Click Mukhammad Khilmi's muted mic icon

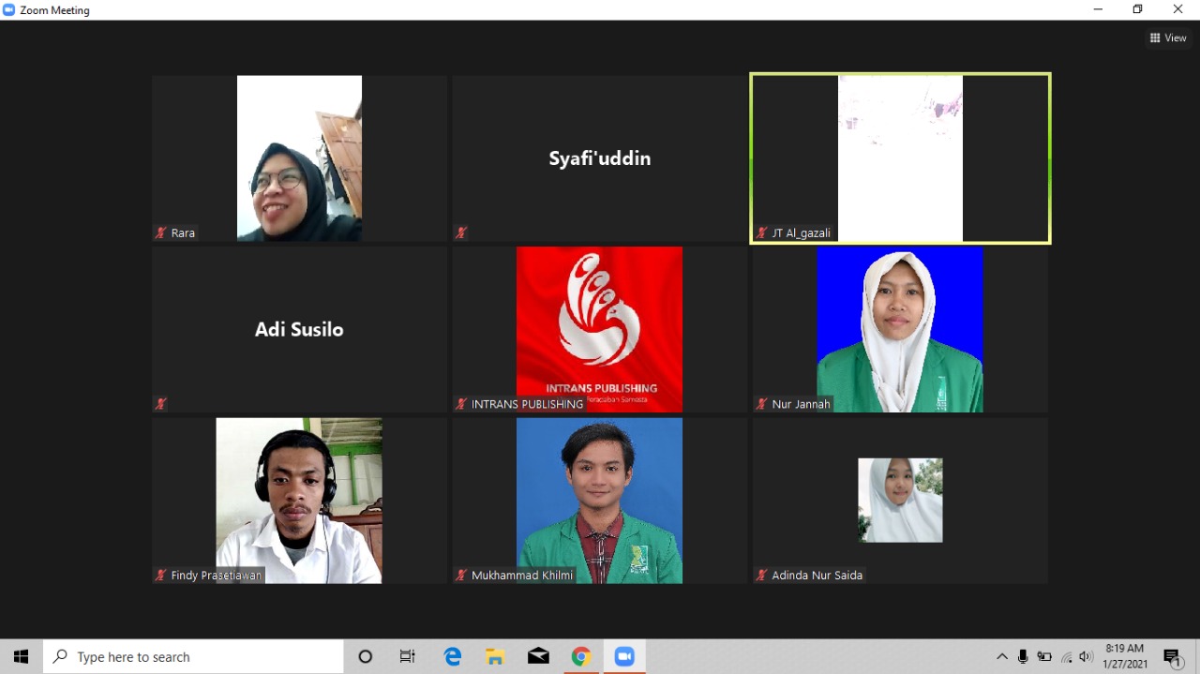(461, 576)
